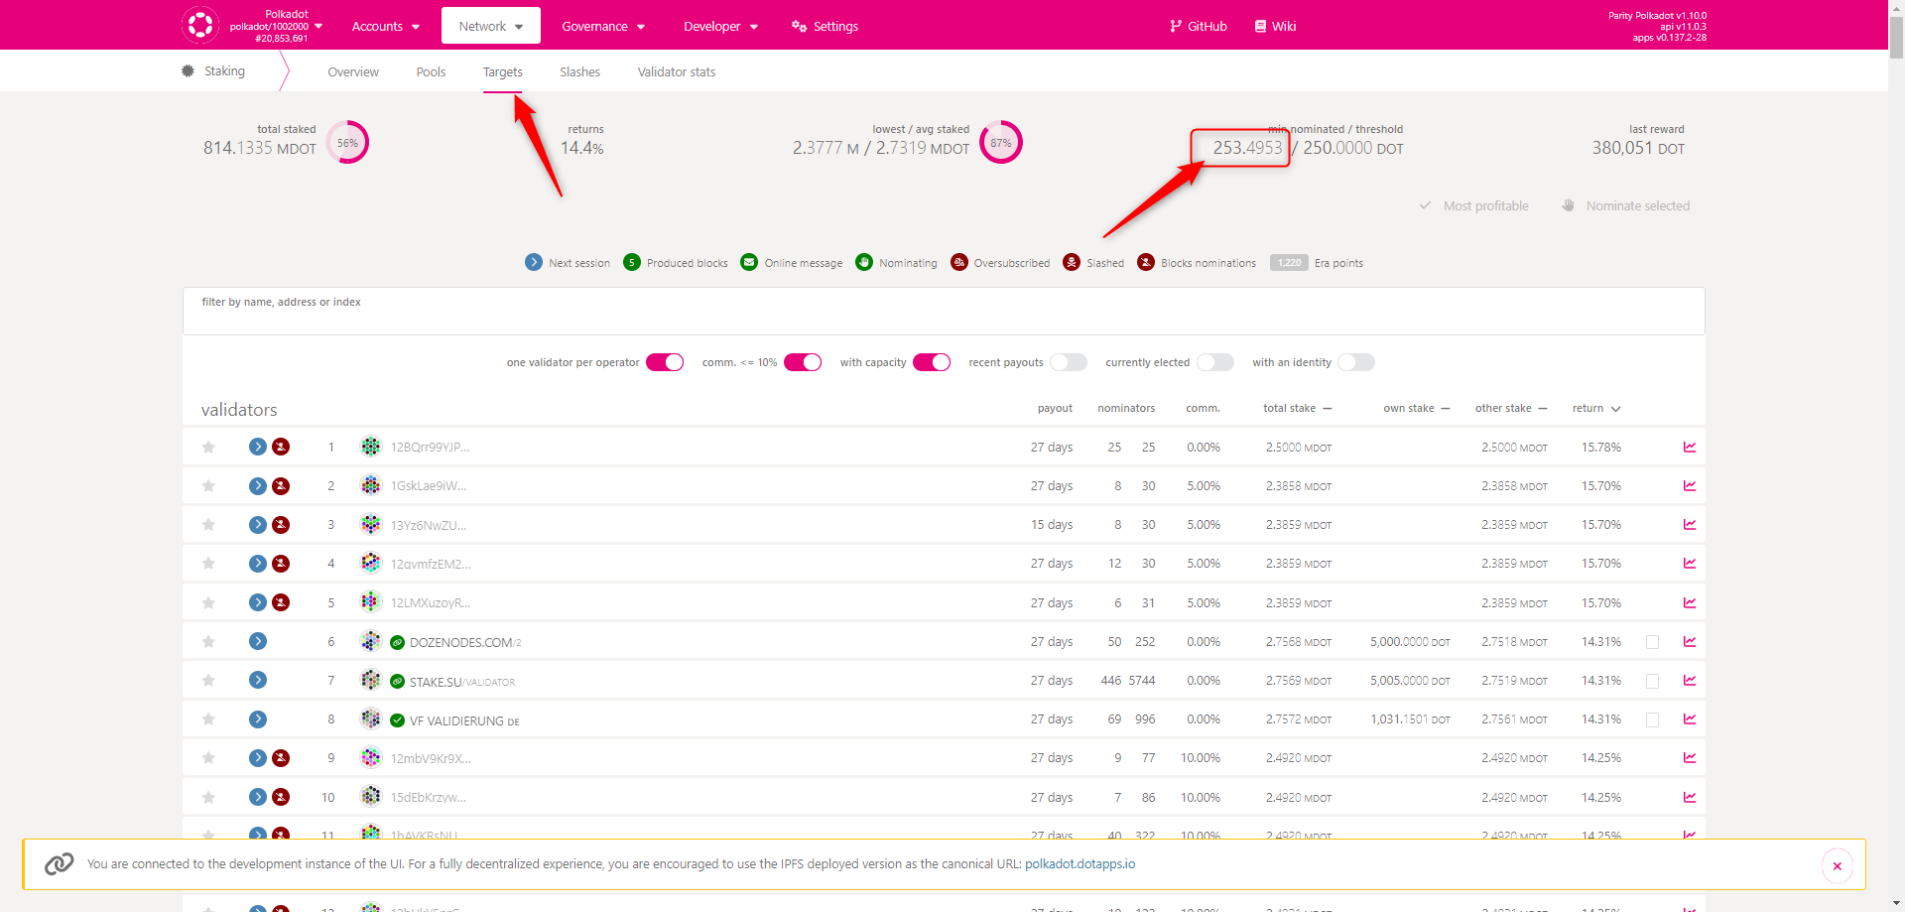Switch to the Pools tab
The image size is (1905, 912).
431,71
